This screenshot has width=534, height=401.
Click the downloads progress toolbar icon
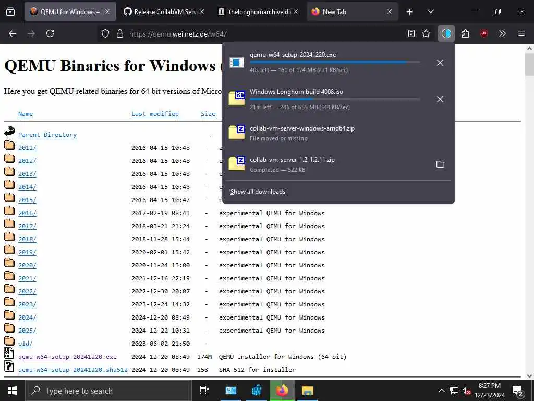(x=446, y=33)
